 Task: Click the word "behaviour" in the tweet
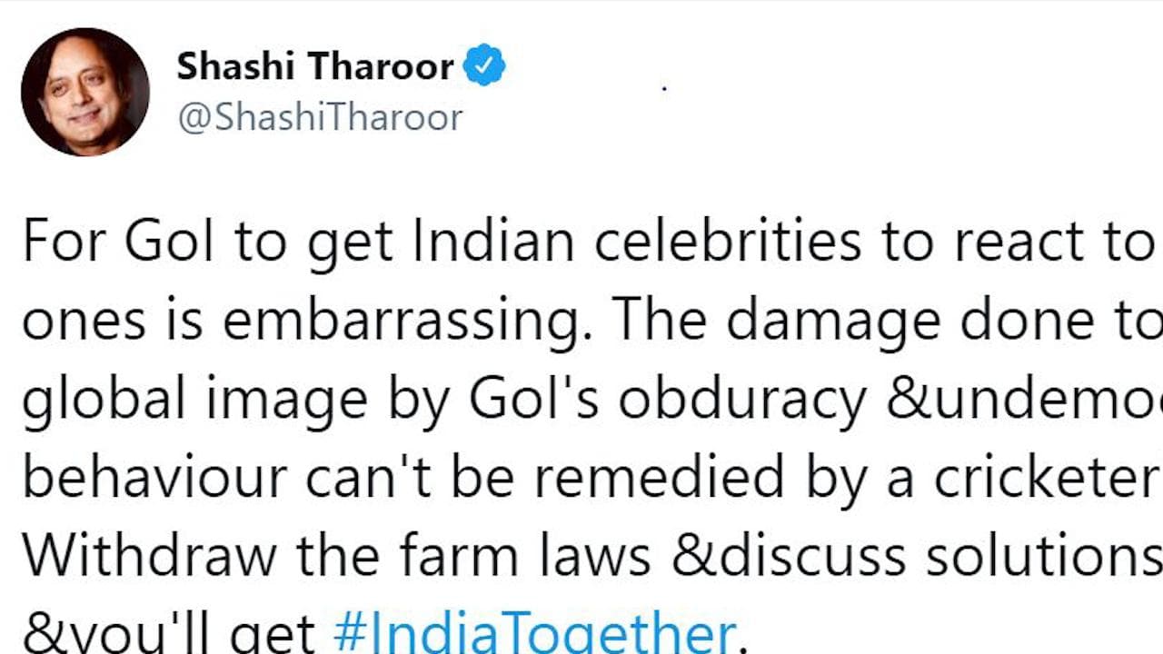[154, 479]
